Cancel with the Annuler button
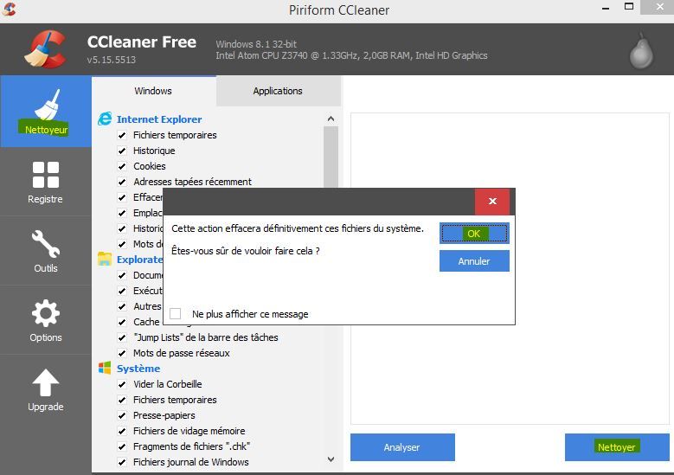Viewport: 674px width, 475px height. [x=474, y=261]
